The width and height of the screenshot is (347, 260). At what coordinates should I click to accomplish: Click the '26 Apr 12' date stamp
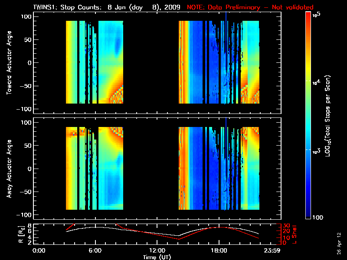point(338,239)
